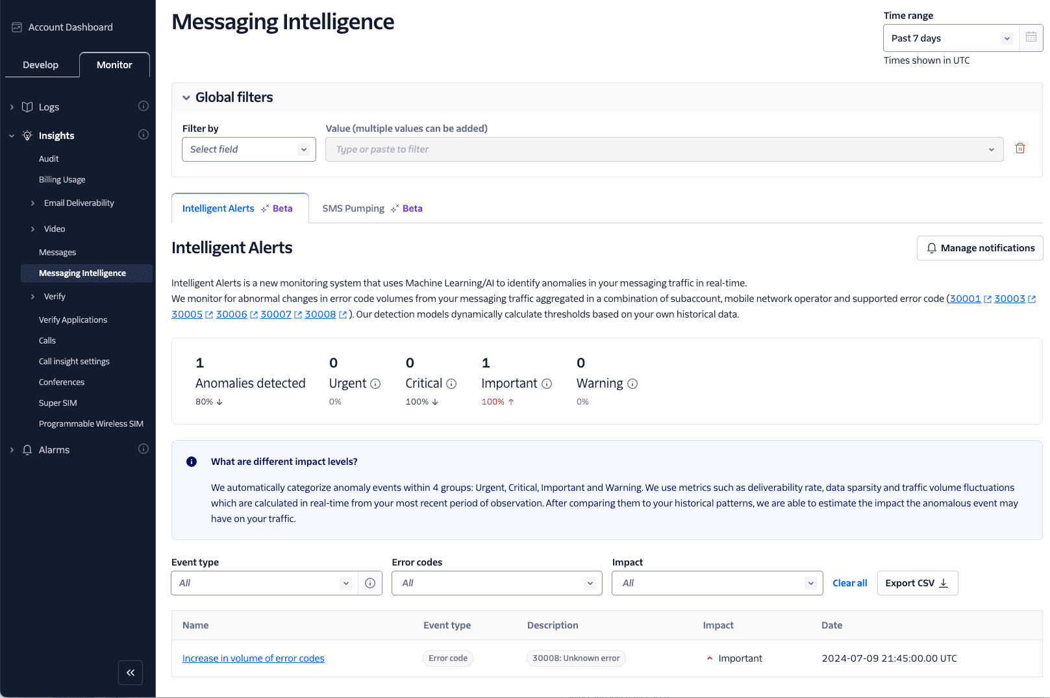The height and width of the screenshot is (698, 1050).
Task: Click the Account Dashboard icon
Action: point(16,27)
